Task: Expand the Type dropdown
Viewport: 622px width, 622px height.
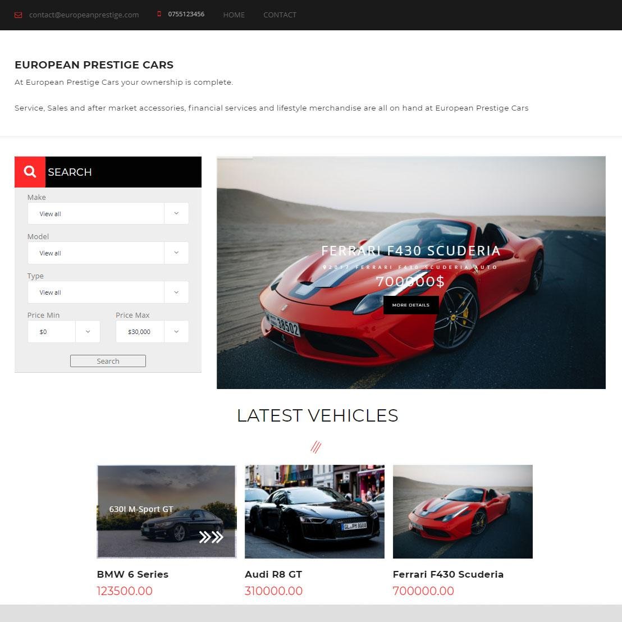Action: (108, 292)
